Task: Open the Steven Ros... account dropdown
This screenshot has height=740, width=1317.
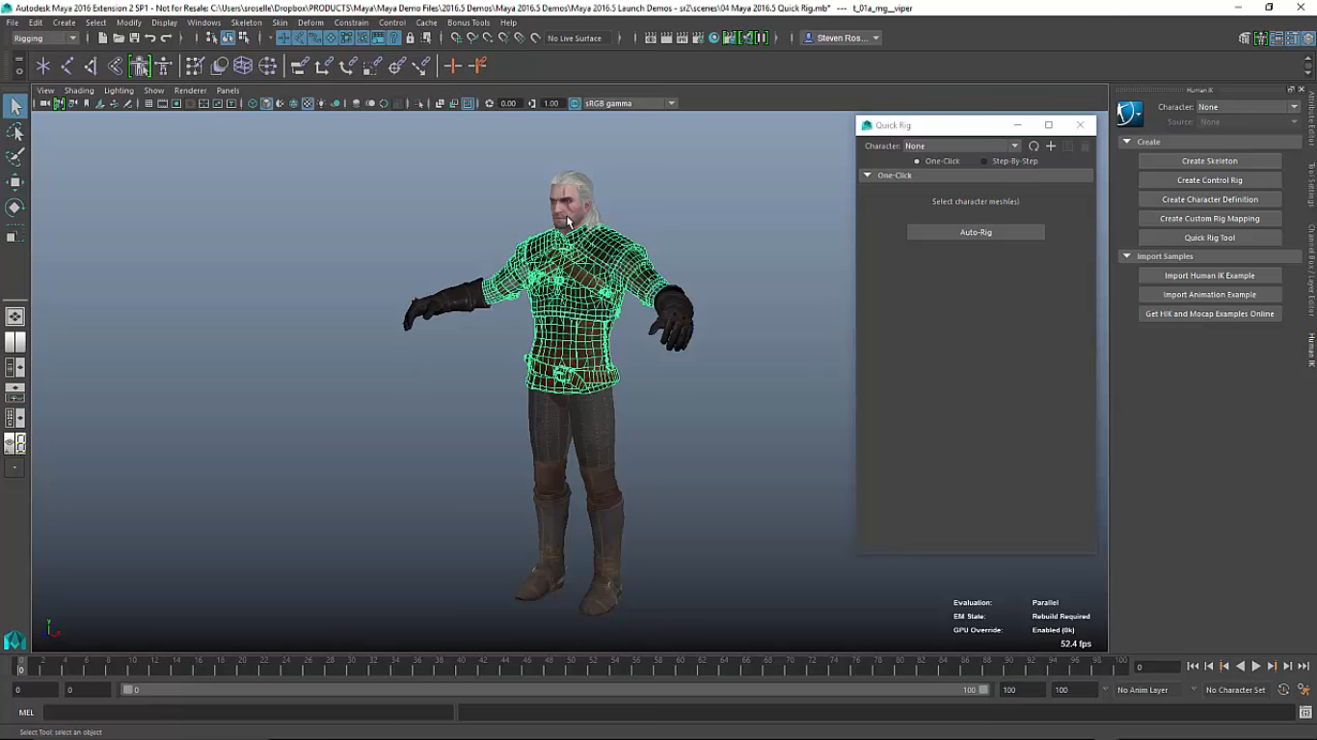Action: click(842, 38)
